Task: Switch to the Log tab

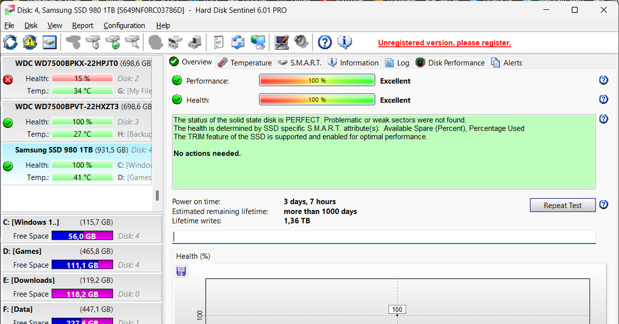Action: click(397, 62)
